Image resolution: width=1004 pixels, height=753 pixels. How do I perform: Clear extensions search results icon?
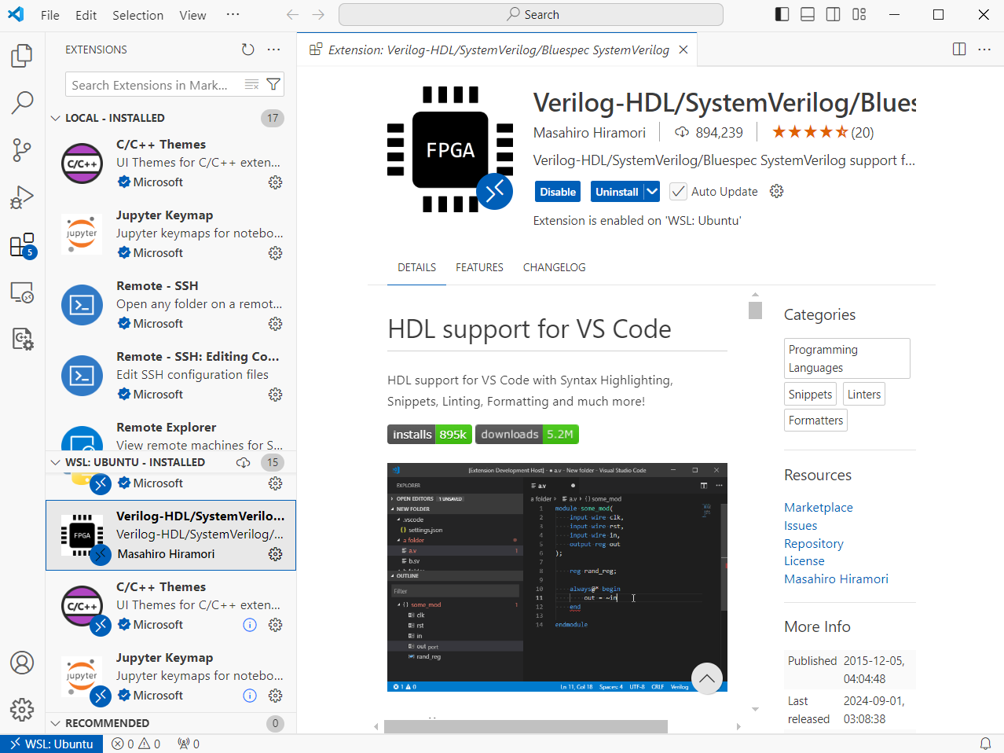(251, 85)
